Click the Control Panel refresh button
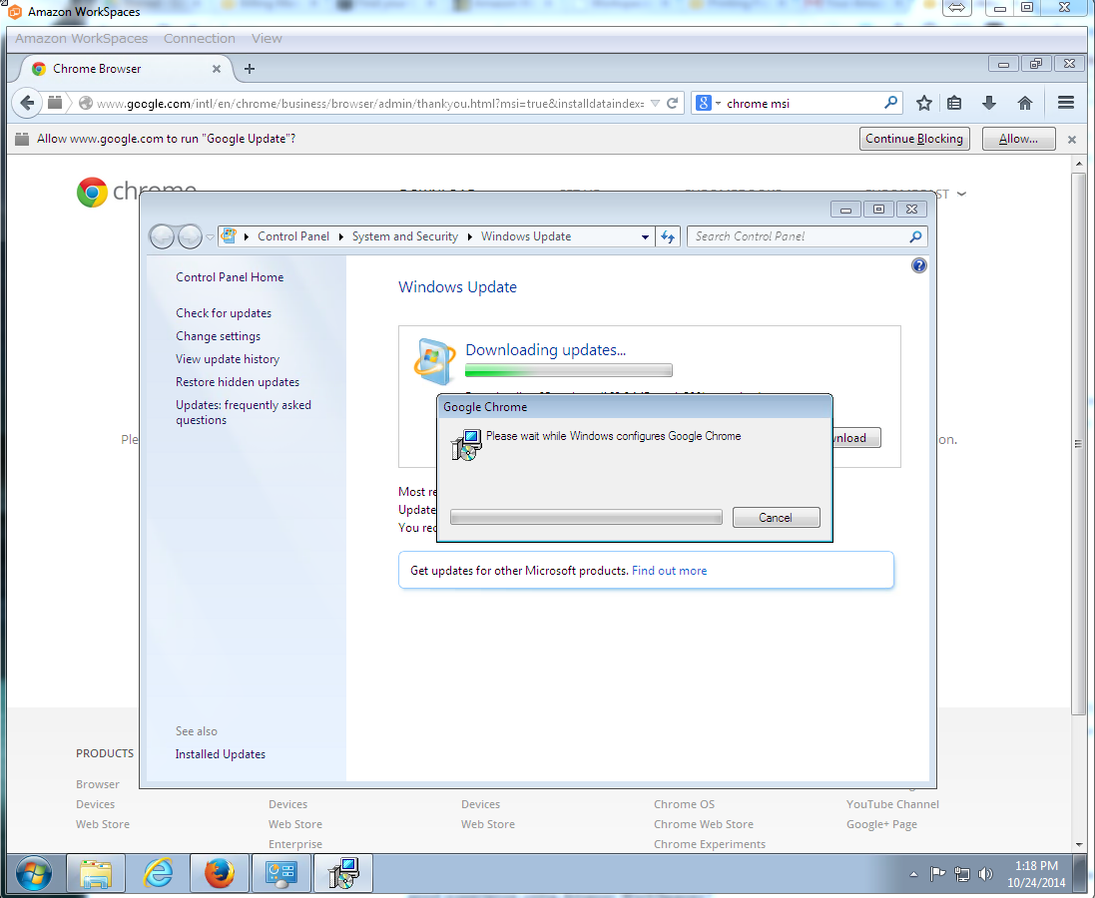This screenshot has height=898, width=1095. 668,236
